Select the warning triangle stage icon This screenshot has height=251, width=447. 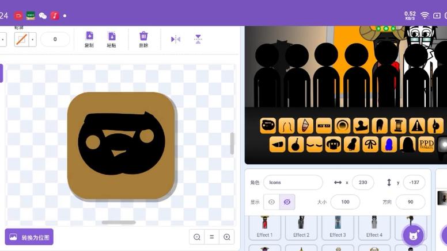click(x=417, y=125)
